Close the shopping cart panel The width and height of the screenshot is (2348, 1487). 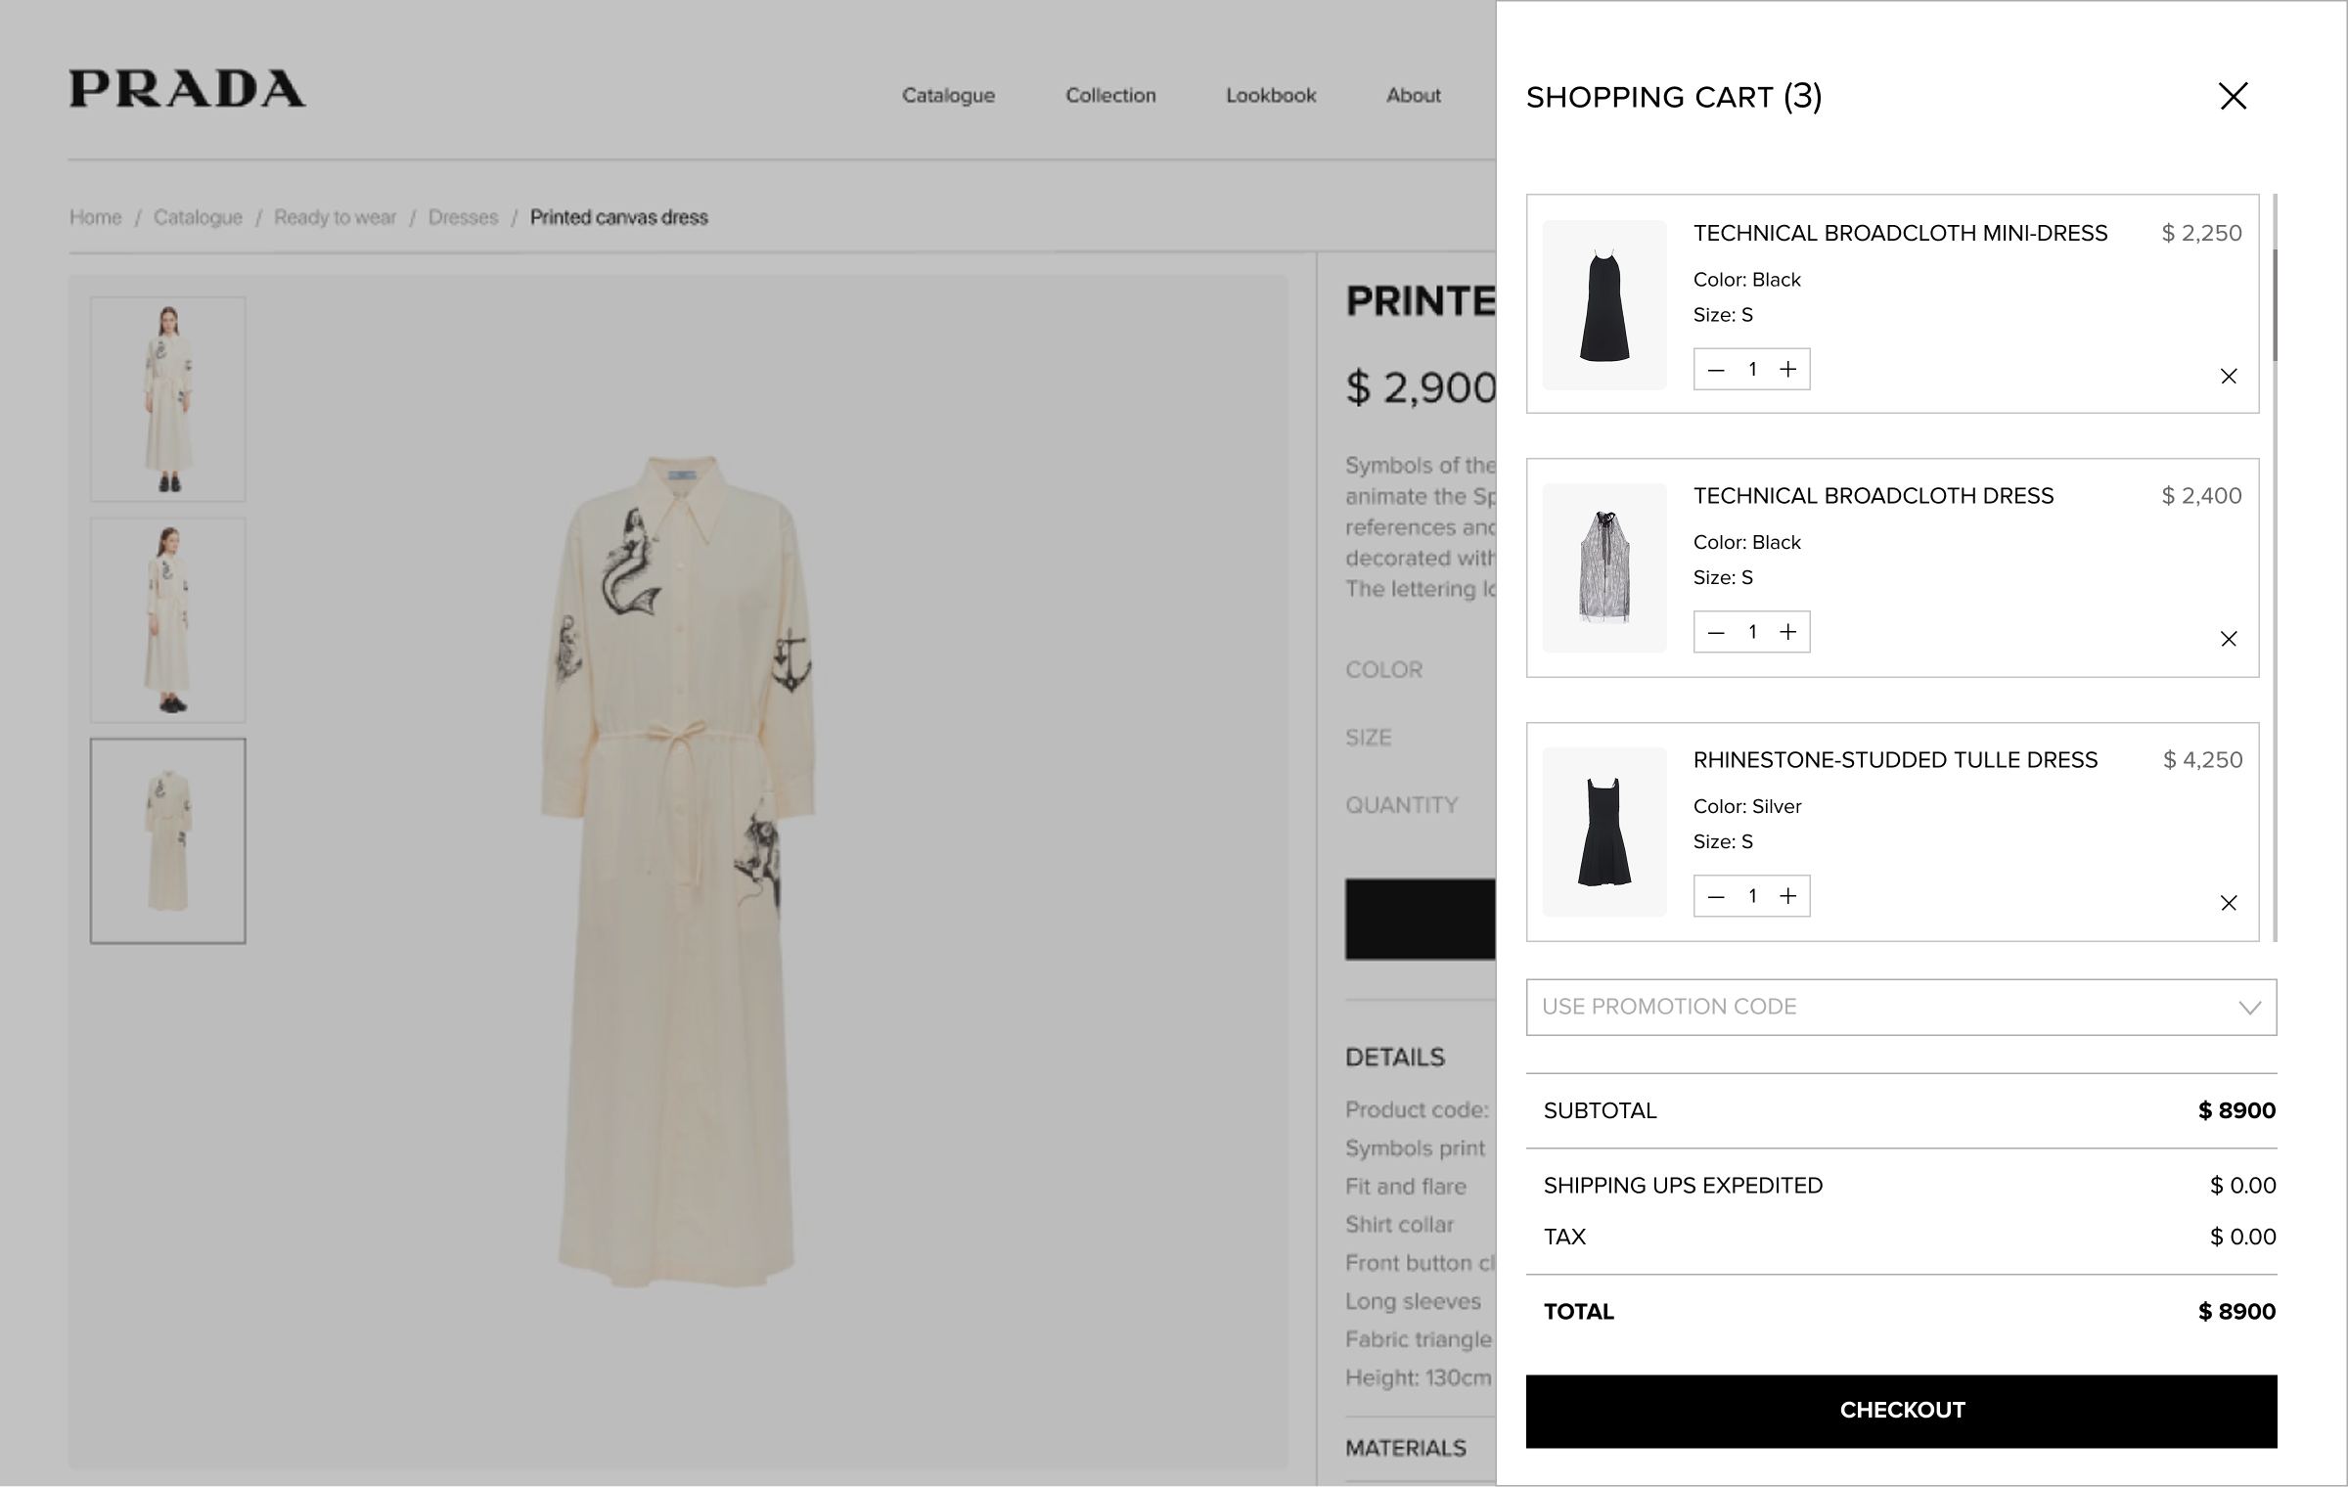point(2234,96)
